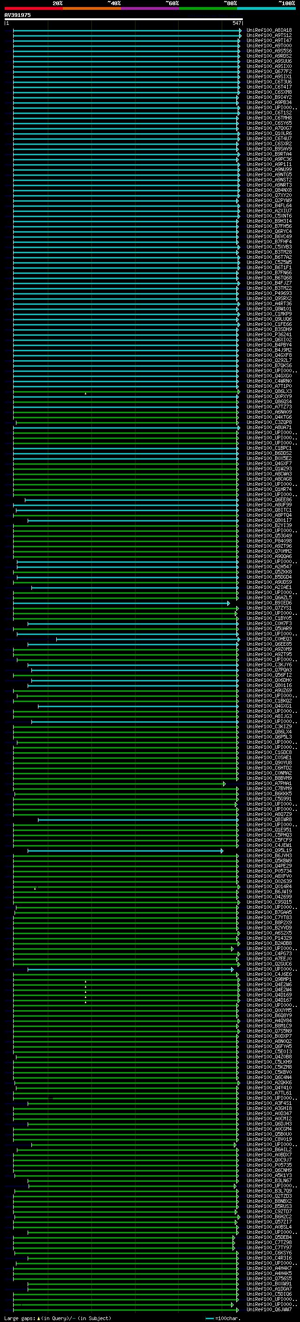Select the UniRef100_Q9LUQ6 label
The height and width of the screenshot is (1322, 300).
tap(269, 319)
